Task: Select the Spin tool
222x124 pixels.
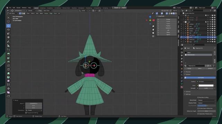Action: pyautogui.click(x=8, y=77)
